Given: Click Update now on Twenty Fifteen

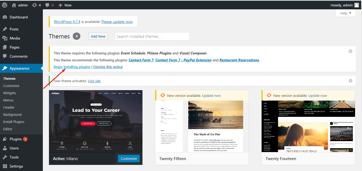Looking at the screenshot, I should click(212, 96).
